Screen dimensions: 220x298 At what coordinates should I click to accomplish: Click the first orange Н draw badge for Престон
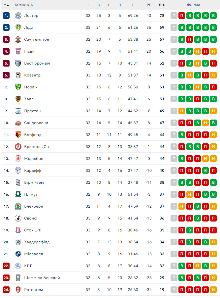point(182,111)
